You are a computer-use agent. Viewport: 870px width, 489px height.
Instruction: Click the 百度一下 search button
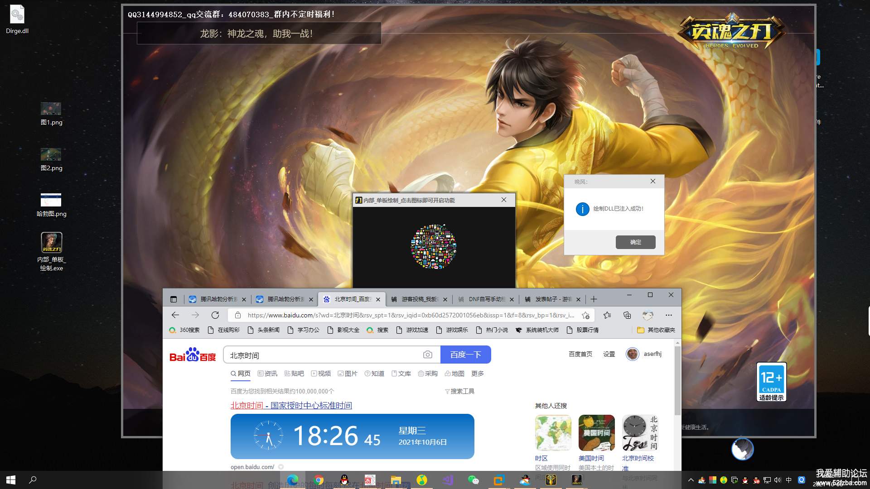coord(465,355)
